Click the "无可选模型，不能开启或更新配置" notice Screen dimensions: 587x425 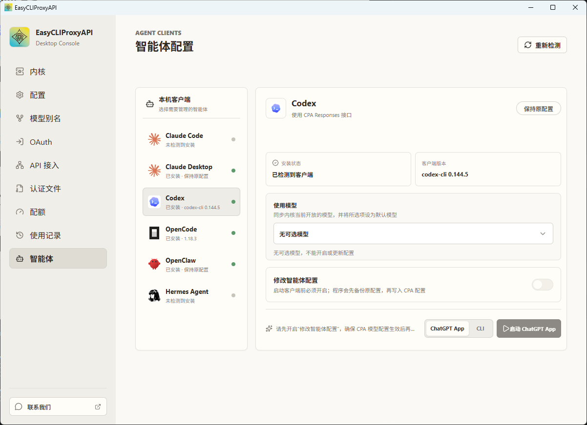coord(314,253)
